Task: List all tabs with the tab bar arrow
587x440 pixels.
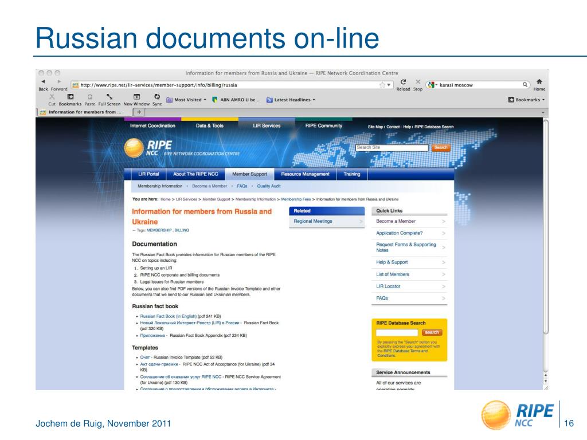Action: [543, 112]
